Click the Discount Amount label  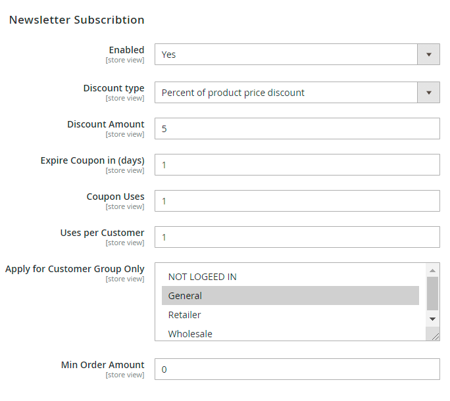tap(105, 124)
